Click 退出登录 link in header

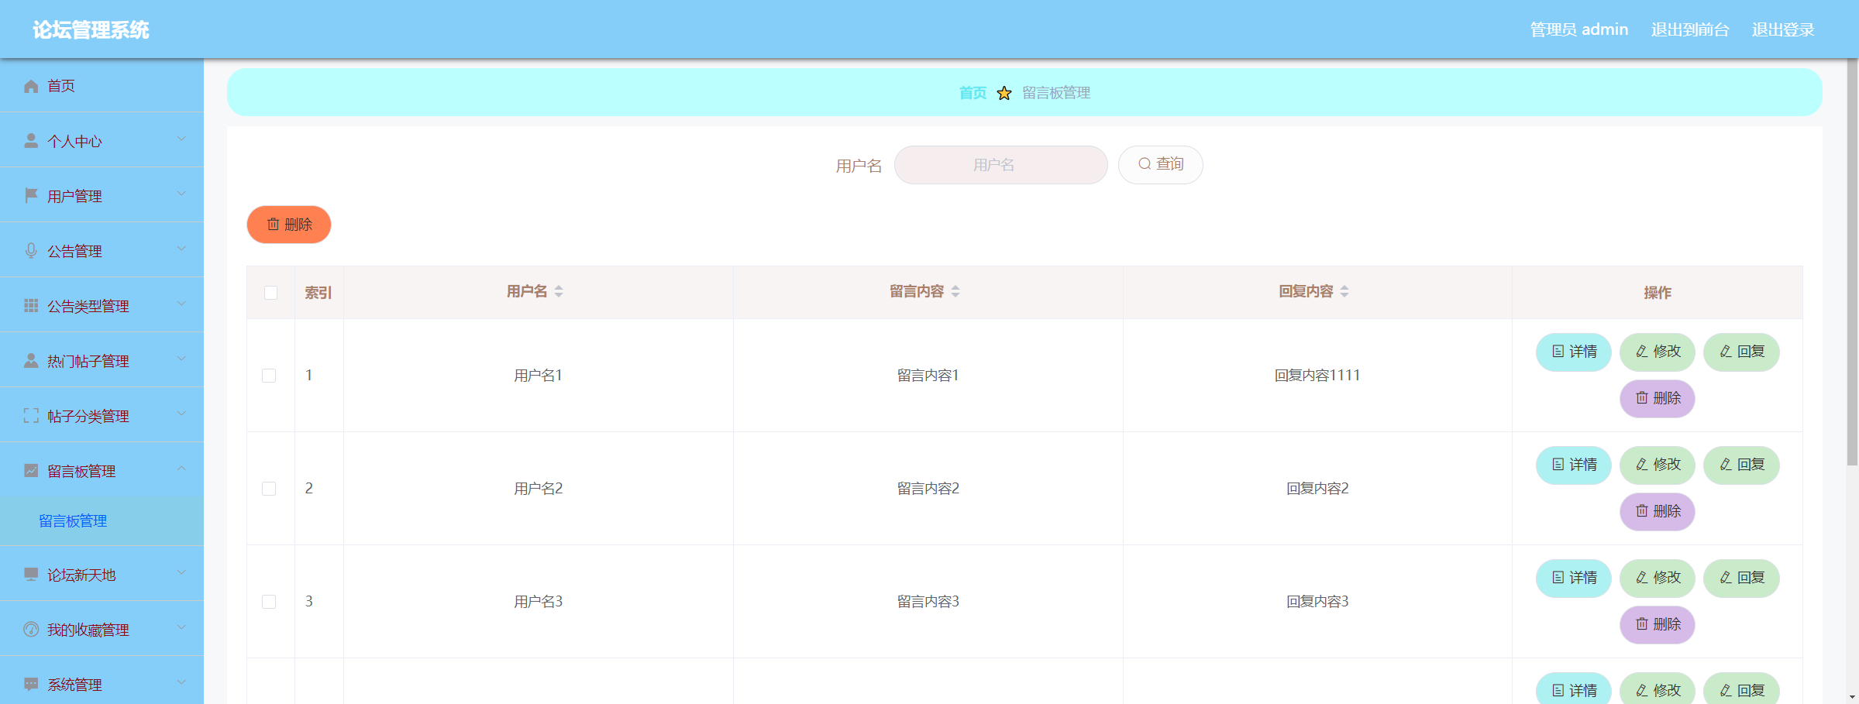pyautogui.click(x=1783, y=30)
